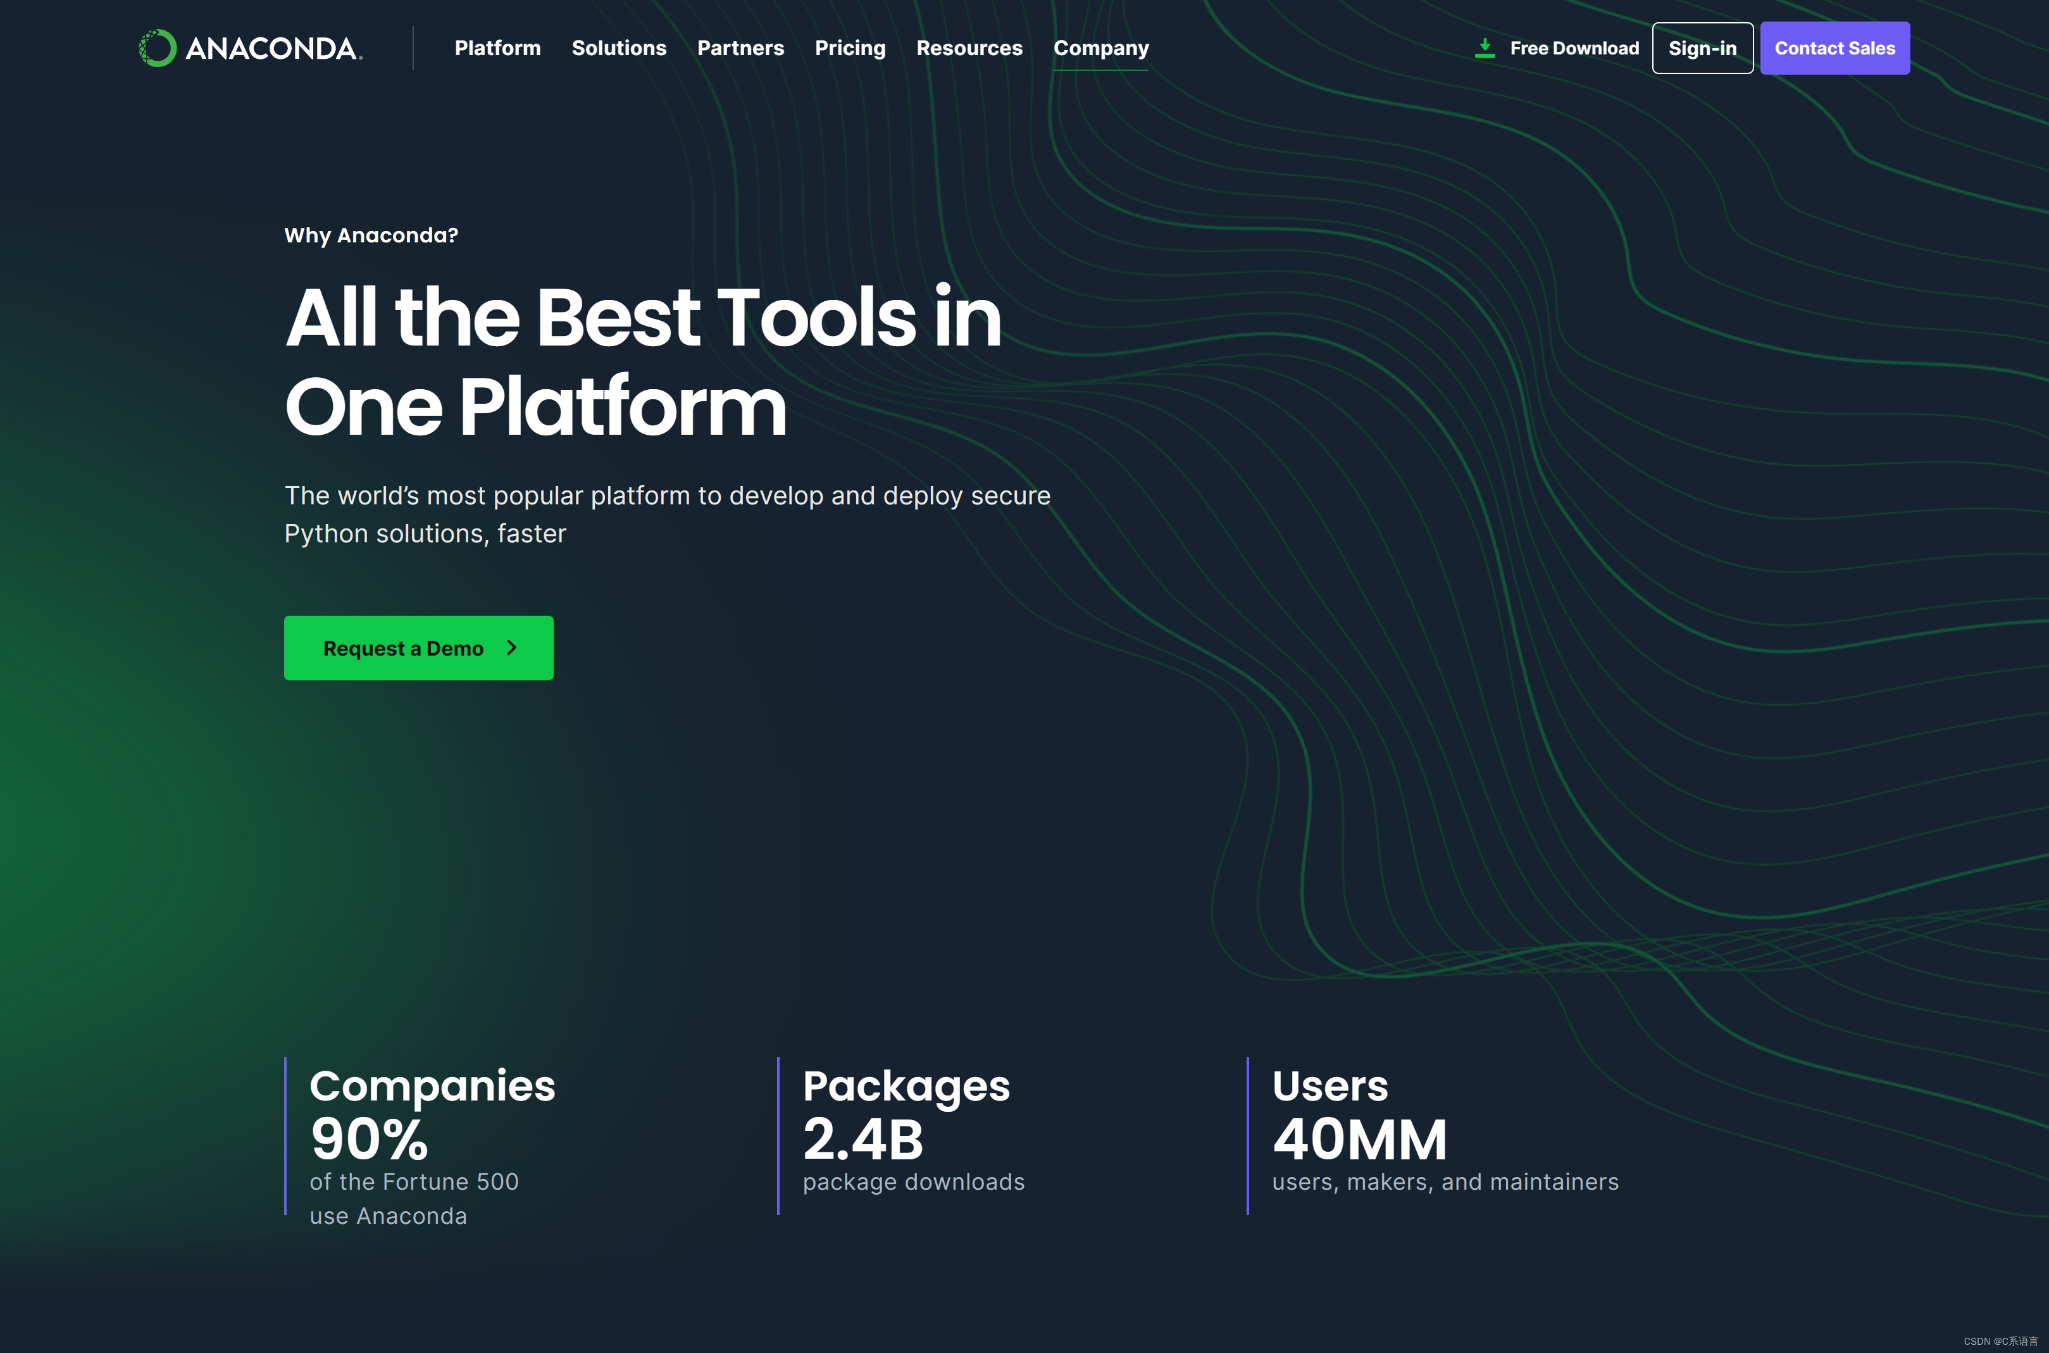Go to the Pricing page

coord(850,48)
